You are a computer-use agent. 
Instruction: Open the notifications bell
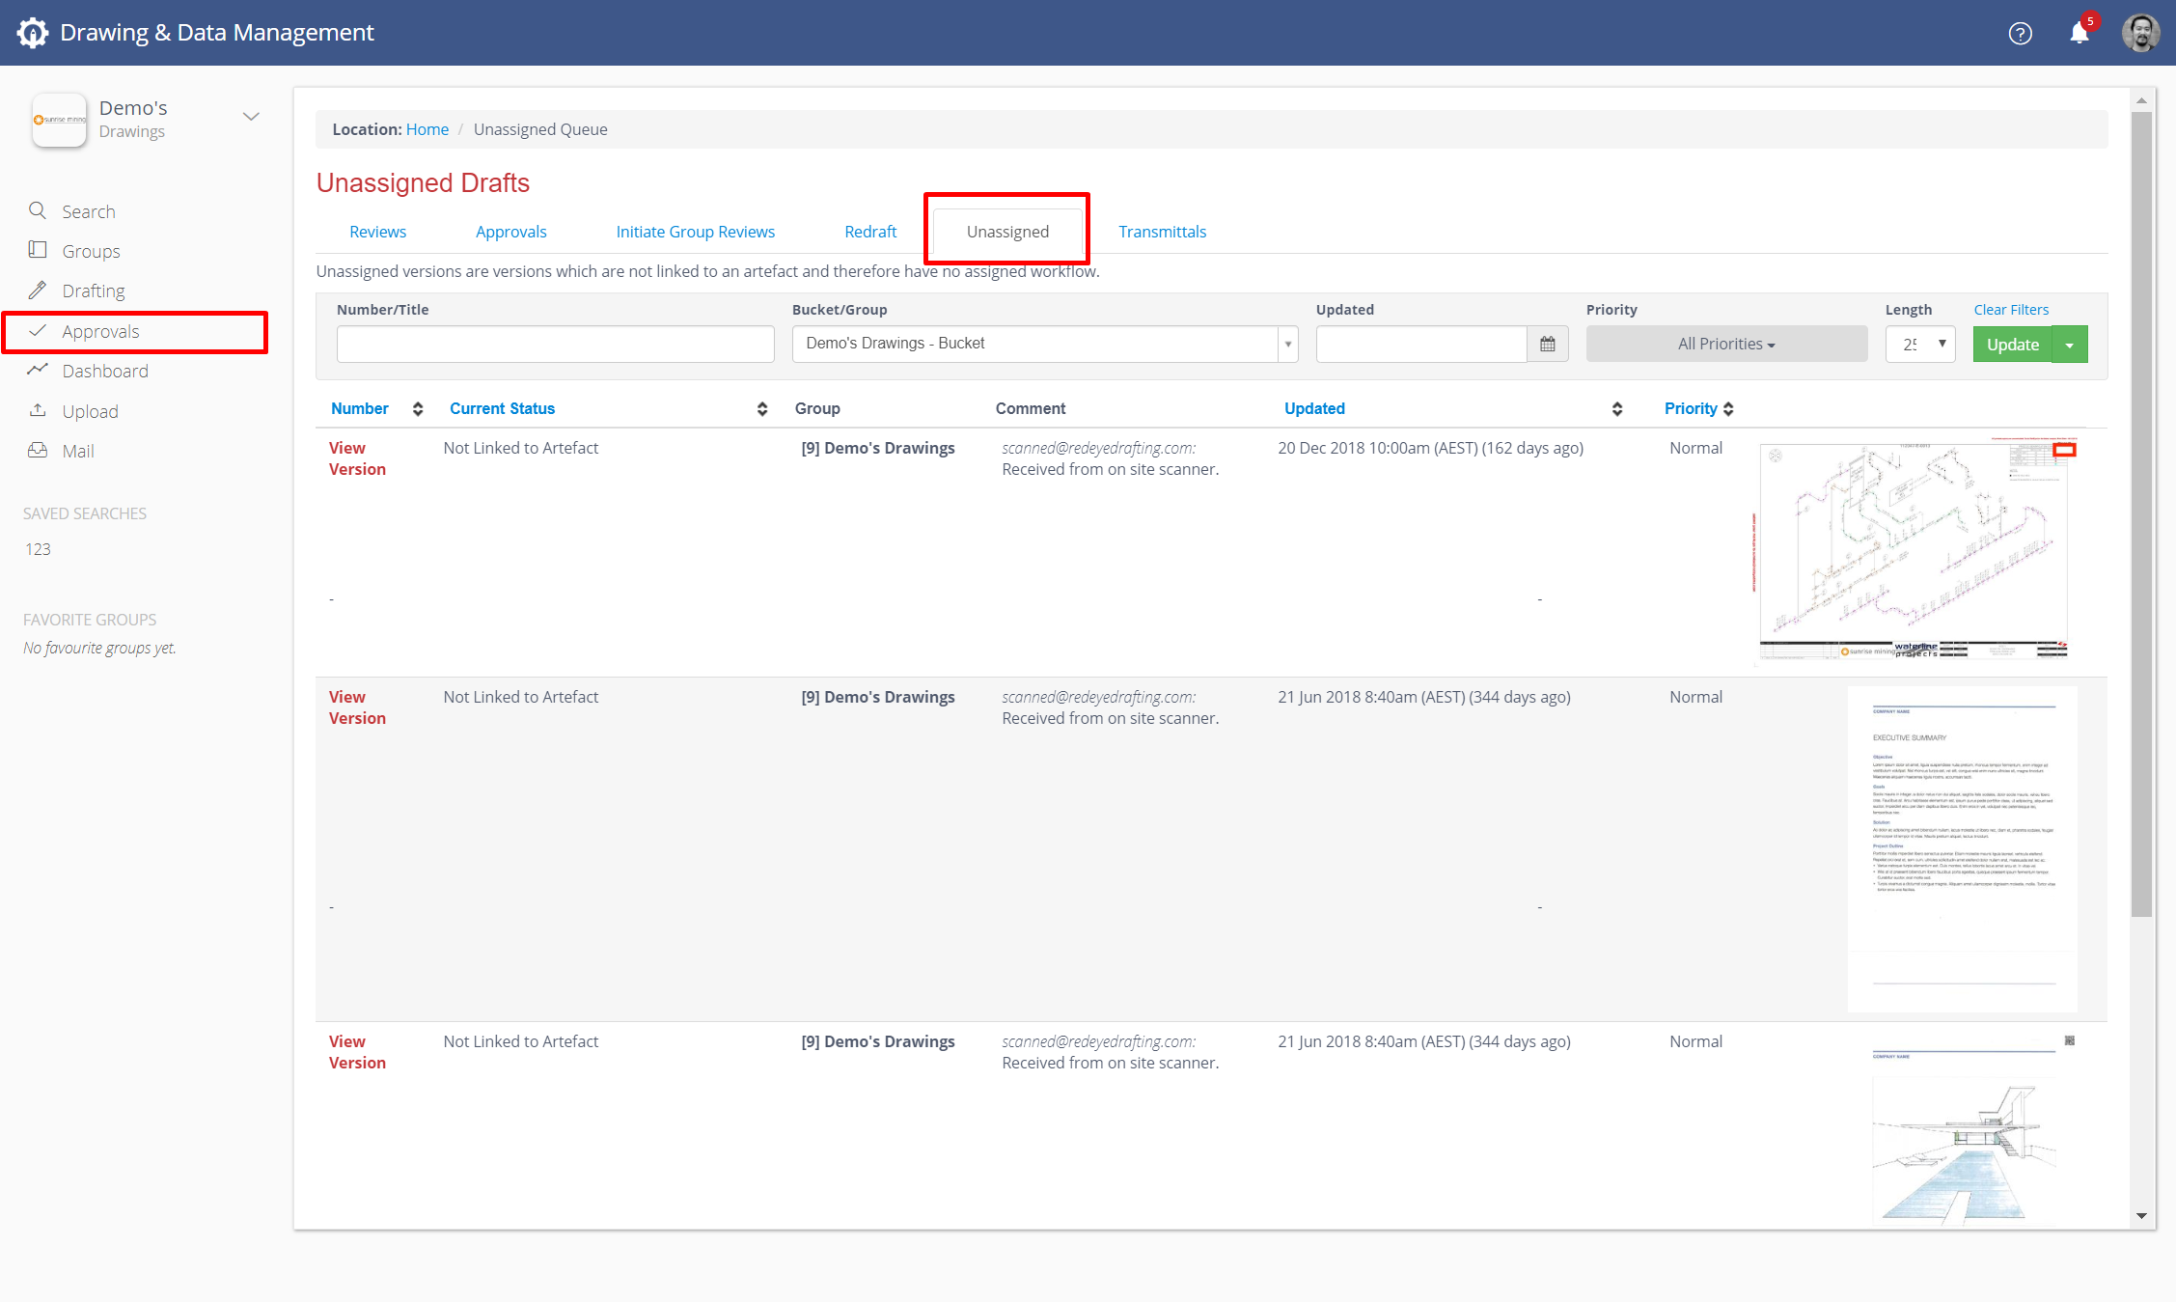[2079, 33]
